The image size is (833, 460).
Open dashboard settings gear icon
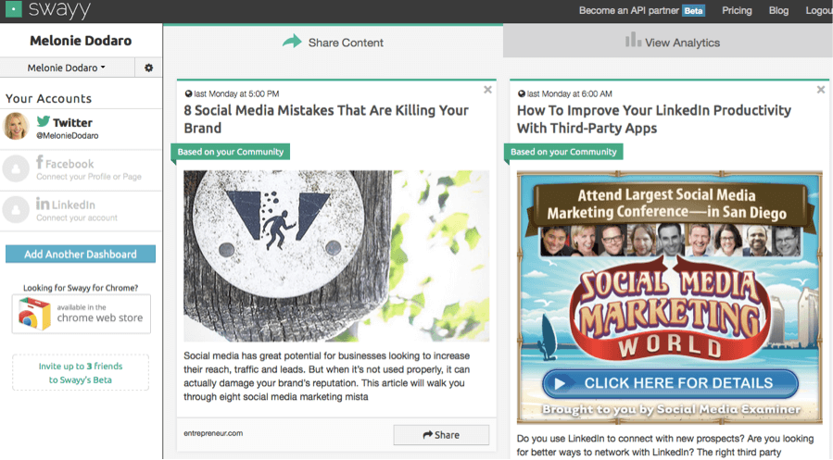click(149, 68)
